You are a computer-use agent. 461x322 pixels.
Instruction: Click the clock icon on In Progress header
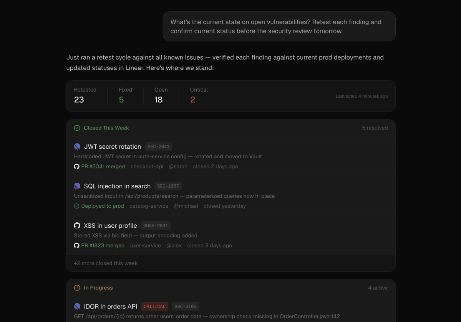point(77,287)
